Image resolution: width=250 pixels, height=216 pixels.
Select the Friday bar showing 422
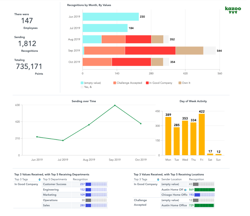[x=202, y=134]
